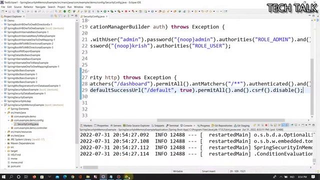Open Firefox from the taskbar

(34, 176)
